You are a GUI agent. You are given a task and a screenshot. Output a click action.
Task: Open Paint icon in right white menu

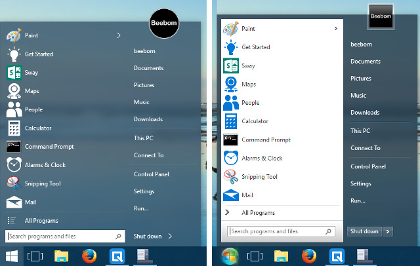point(230,29)
